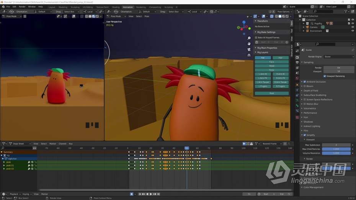Open Pose Mode dropdown in left viewport
The height and width of the screenshot is (200, 356).
(11, 16)
